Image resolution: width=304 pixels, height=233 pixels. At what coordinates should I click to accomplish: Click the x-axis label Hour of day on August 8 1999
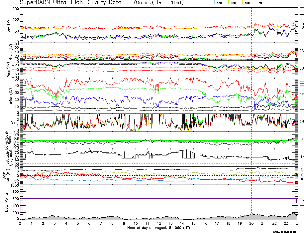coord(158,228)
